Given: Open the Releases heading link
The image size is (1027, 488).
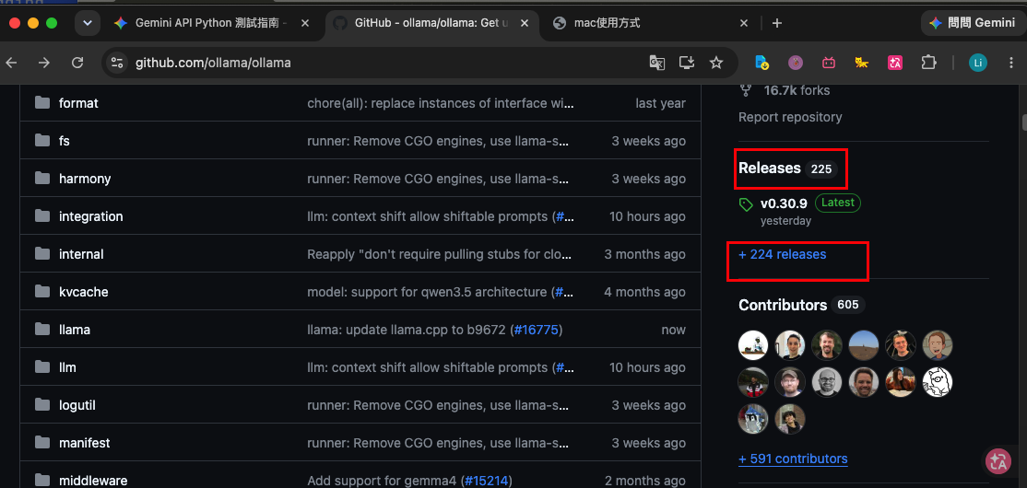Looking at the screenshot, I should tap(770, 168).
